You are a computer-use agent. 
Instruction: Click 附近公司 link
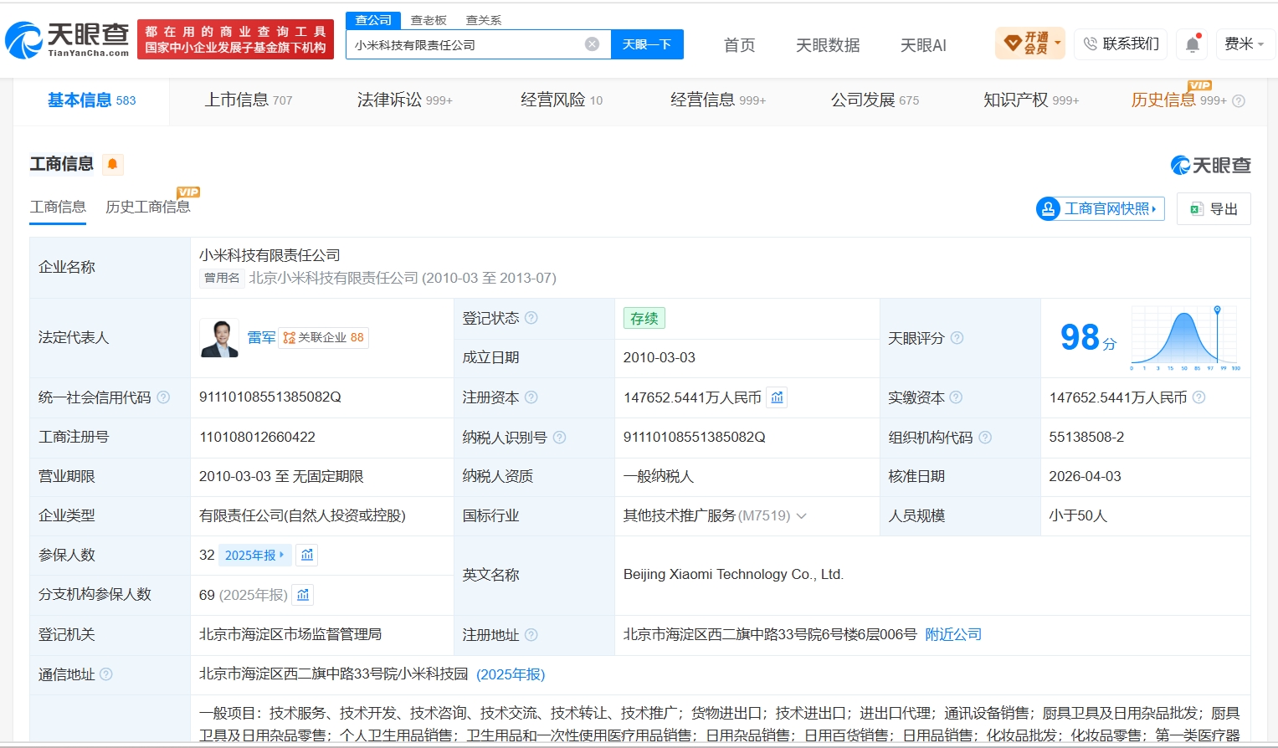click(x=953, y=635)
